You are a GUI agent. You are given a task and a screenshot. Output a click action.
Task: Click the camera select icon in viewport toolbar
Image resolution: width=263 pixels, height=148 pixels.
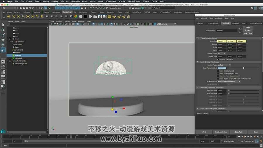pos(52,24)
